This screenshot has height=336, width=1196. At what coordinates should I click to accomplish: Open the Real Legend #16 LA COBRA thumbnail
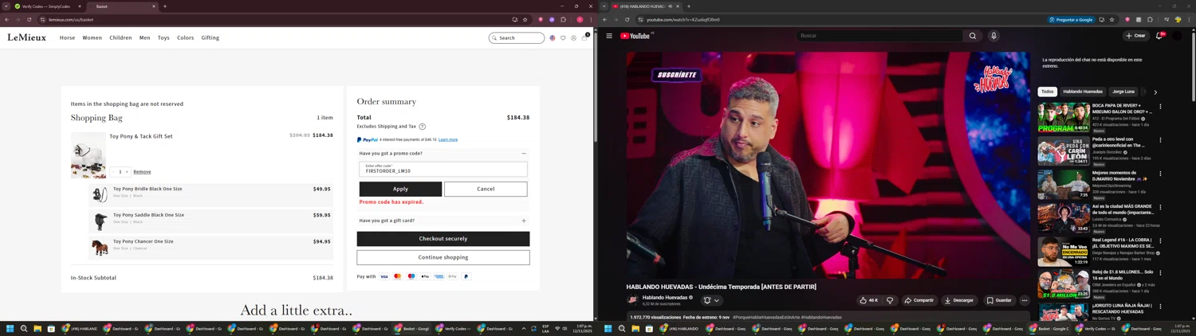[x=1064, y=252]
